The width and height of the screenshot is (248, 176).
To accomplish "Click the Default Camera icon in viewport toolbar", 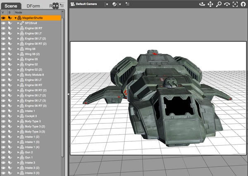I will 73,4.
